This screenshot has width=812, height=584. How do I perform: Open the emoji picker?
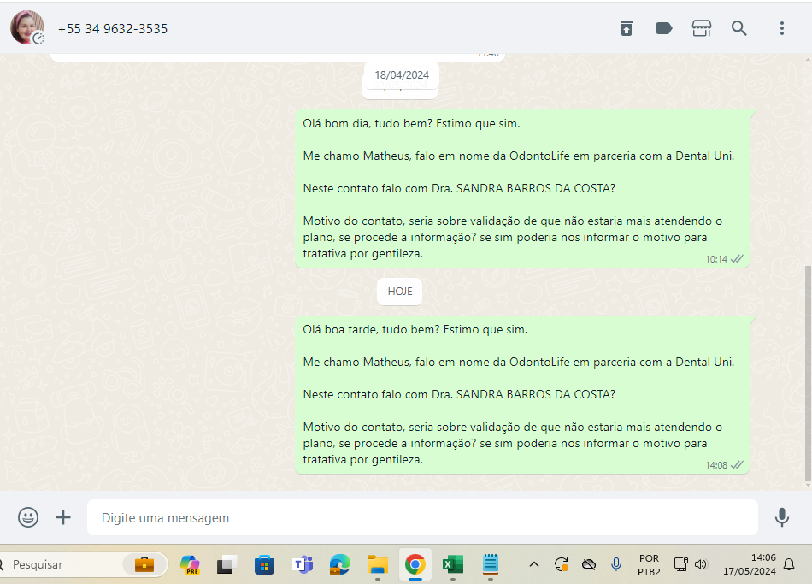(x=28, y=517)
